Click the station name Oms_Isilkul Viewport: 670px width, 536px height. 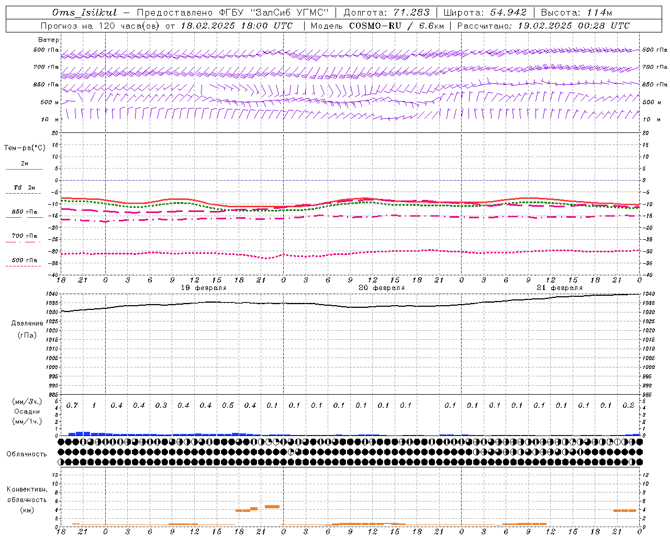coord(84,13)
